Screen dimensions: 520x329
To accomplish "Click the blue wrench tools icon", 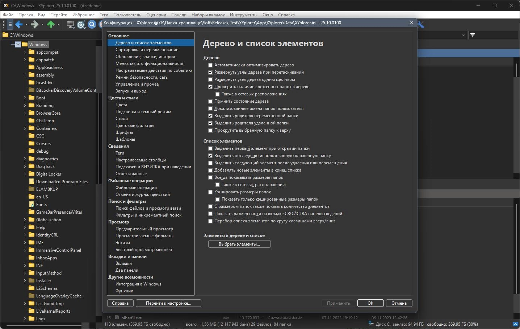I will coord(420,24).
